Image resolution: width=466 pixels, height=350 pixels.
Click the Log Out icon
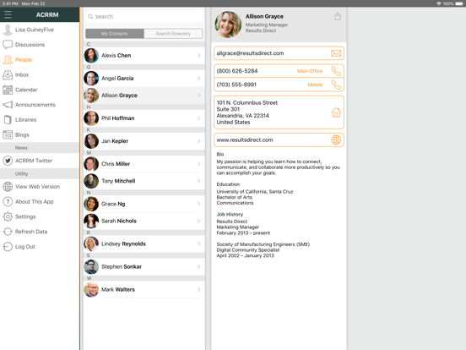tap(8, 246)
